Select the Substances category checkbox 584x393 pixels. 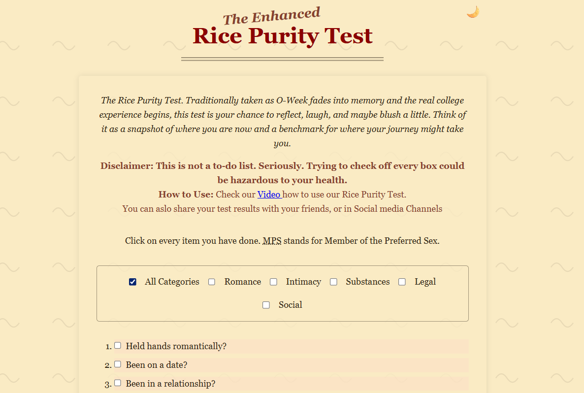point(333,282)
